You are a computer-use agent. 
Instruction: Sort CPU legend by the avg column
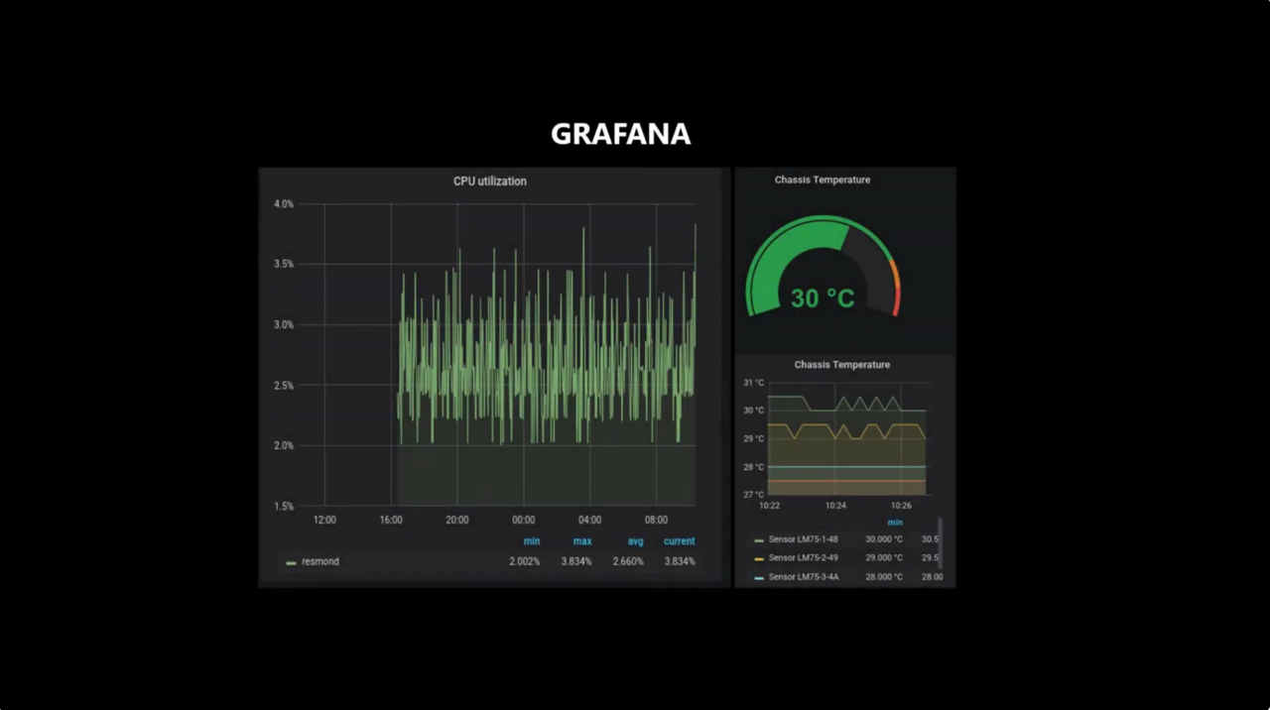(635, 540)
